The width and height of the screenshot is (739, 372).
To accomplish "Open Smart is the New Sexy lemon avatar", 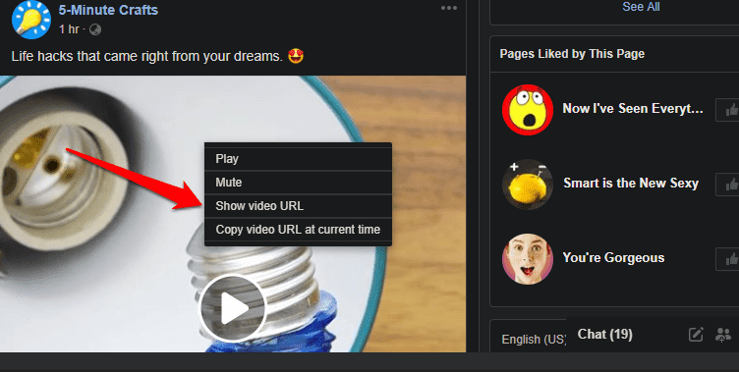I will pyautogui.click(x=528, y=185).
